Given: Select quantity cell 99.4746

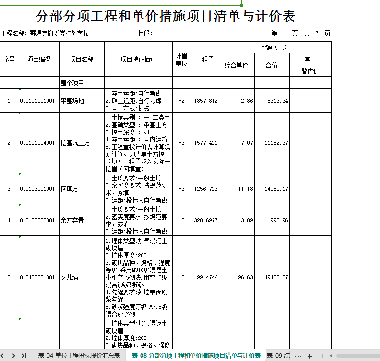Looking at the screenshot, I should click(205, 277).
